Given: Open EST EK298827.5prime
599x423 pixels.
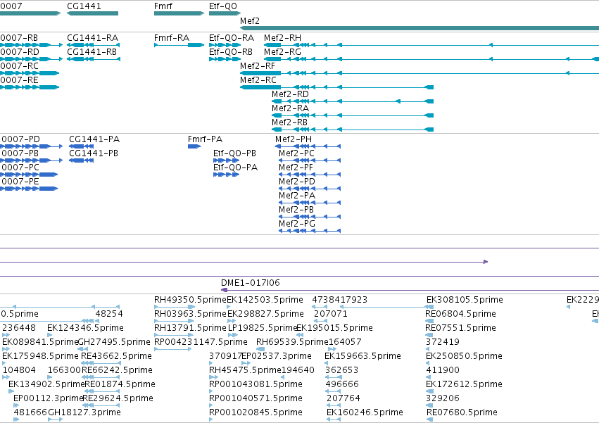Looking at the screenshot, I should (266, 314).
